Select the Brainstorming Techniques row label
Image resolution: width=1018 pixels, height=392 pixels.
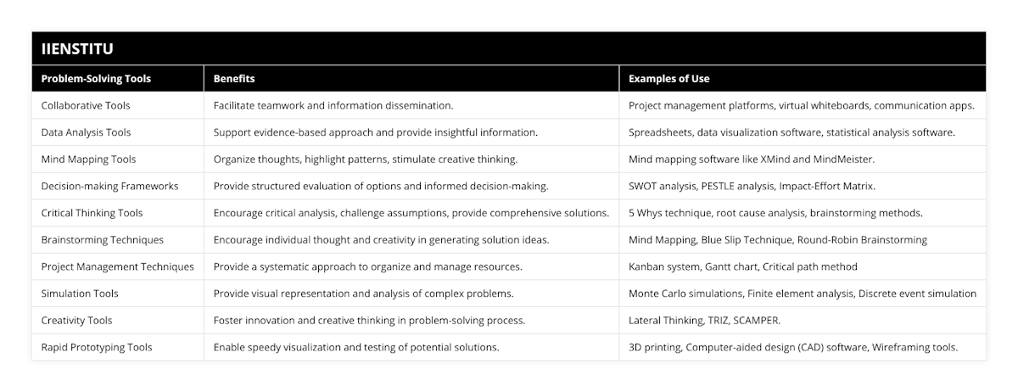tap(102, 240)
